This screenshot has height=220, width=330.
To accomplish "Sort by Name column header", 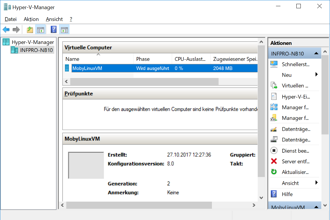I will [98, 59].
